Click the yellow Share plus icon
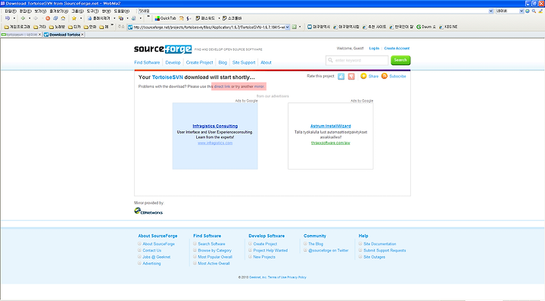The height and width of the screenshot is (301, 545). (363, 76)
